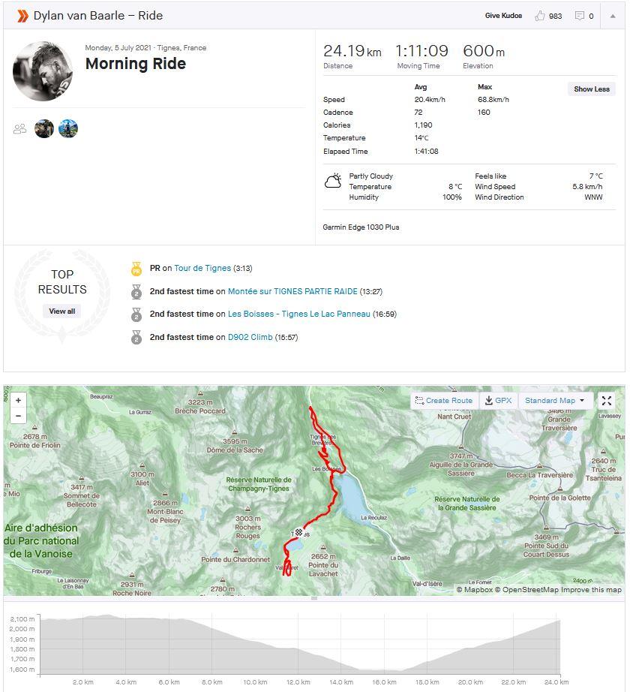Click the PR medal icon

136,269
